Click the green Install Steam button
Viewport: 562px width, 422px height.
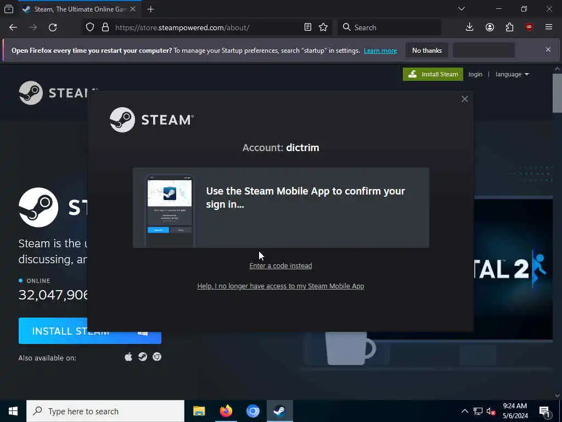pyautogui.click(x=432, y=74)
